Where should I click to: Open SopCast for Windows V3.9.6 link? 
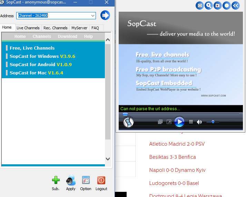click(42, 56)
